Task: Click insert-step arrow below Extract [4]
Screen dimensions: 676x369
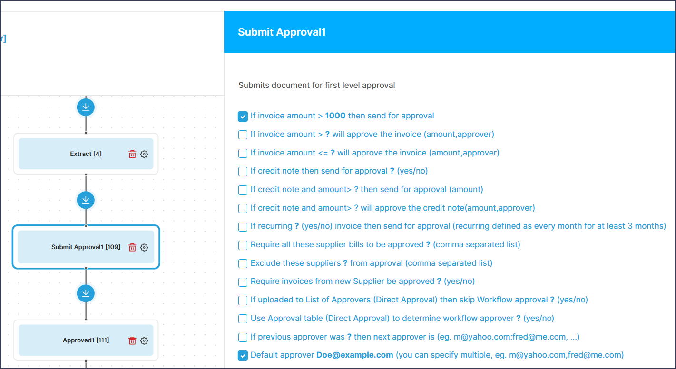Action: coord(86,200)
